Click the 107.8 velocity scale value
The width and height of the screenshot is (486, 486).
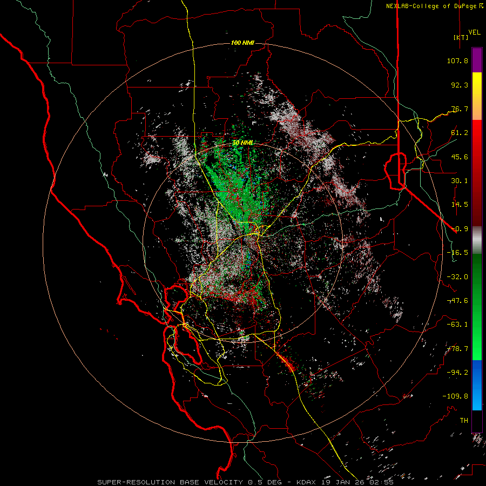pyautogui.click(x=457, y=60)
